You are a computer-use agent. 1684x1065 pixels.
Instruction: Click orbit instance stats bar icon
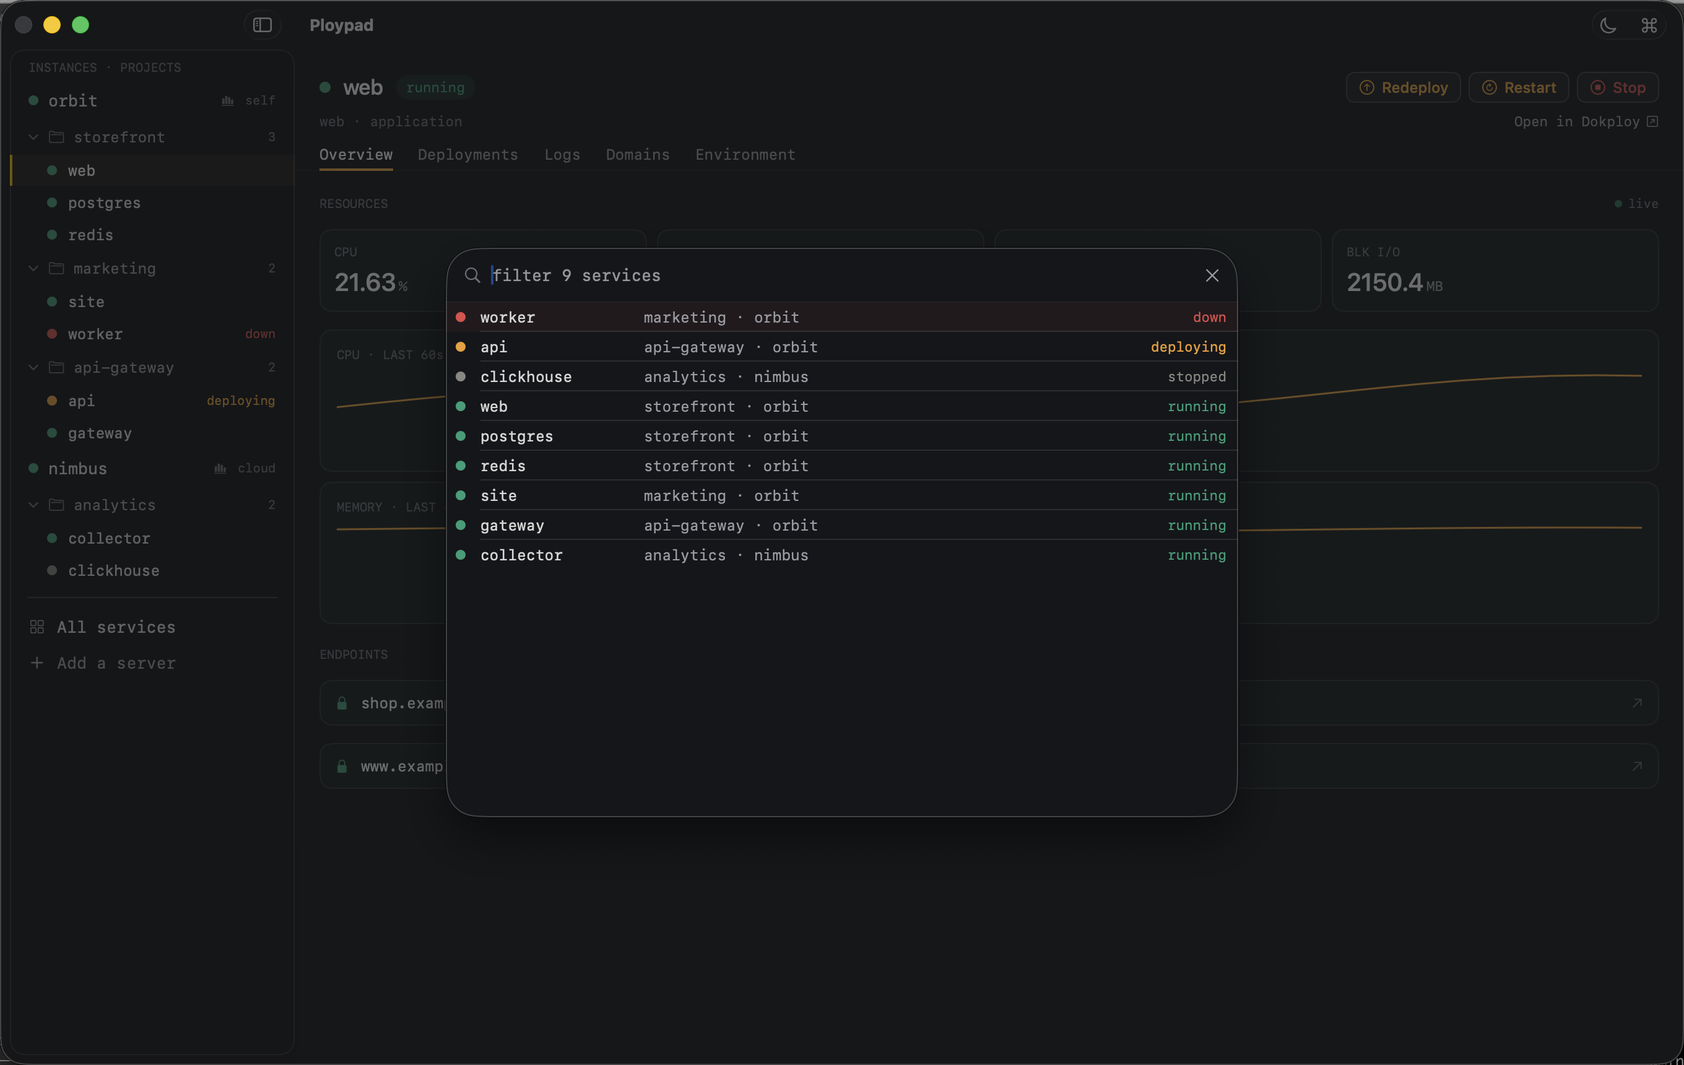[x=227, y=101]
